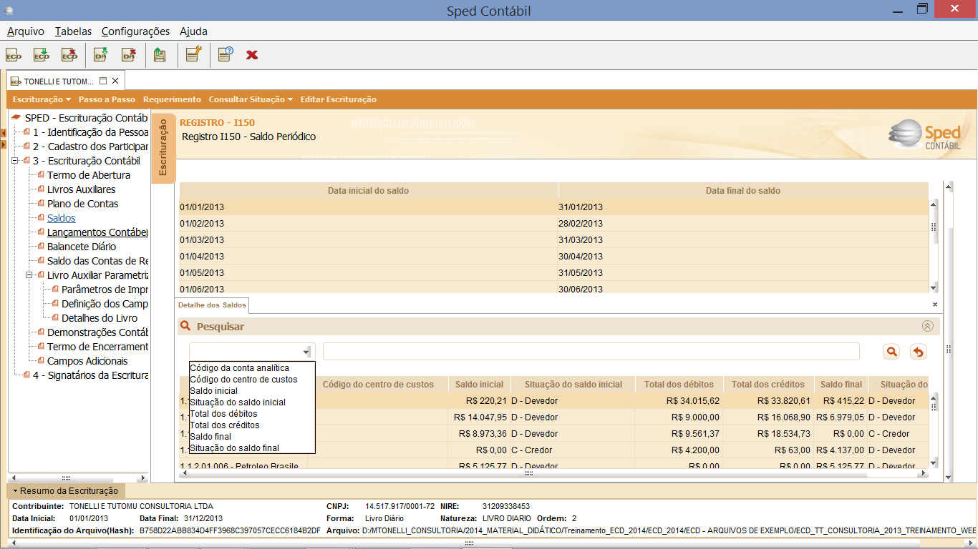Sort by Data inicial do saldo header
This screenshot has height=549, width=978.
[x=368, y=191]
